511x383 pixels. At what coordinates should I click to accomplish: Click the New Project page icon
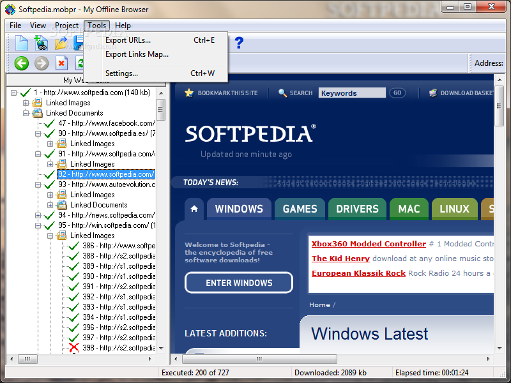tap(22, 43)
